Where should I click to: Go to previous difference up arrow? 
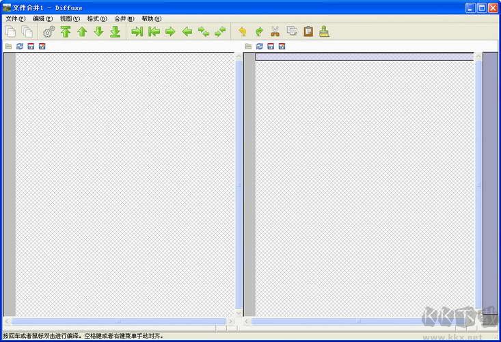(82, 31)
